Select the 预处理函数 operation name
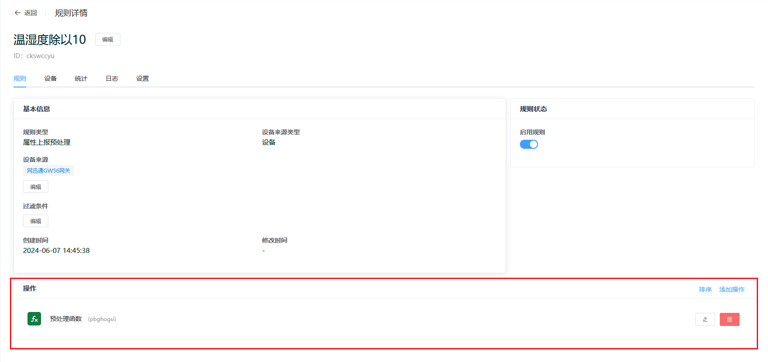 (66, 319)
